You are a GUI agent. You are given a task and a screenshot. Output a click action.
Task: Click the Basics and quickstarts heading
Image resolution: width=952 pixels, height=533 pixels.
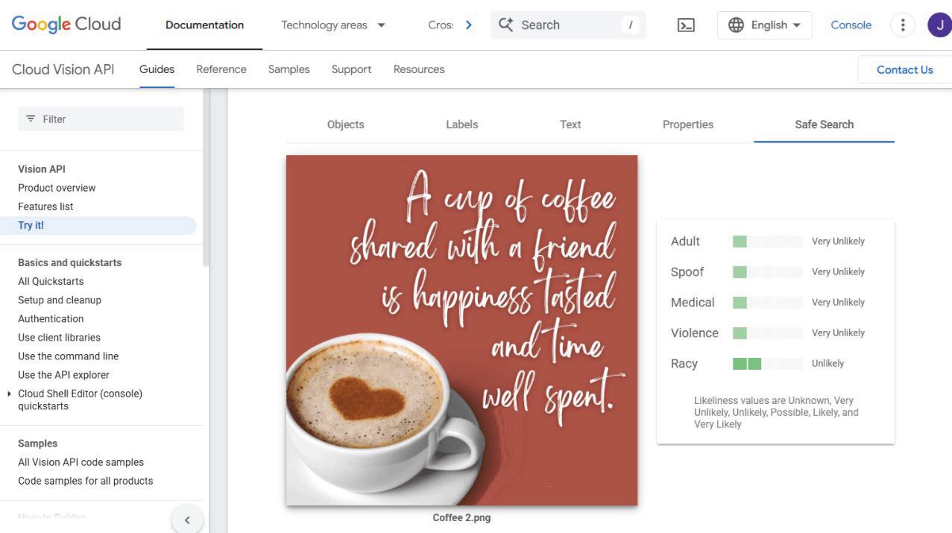click(69, 262)
